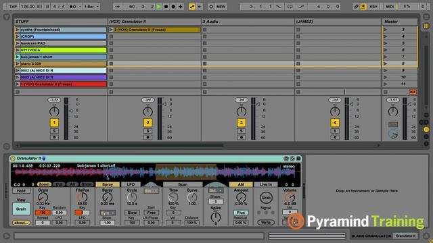Launch scene 3 in the Master track
The width and height of the screenshot is (433, 243).
pos(386,30)
